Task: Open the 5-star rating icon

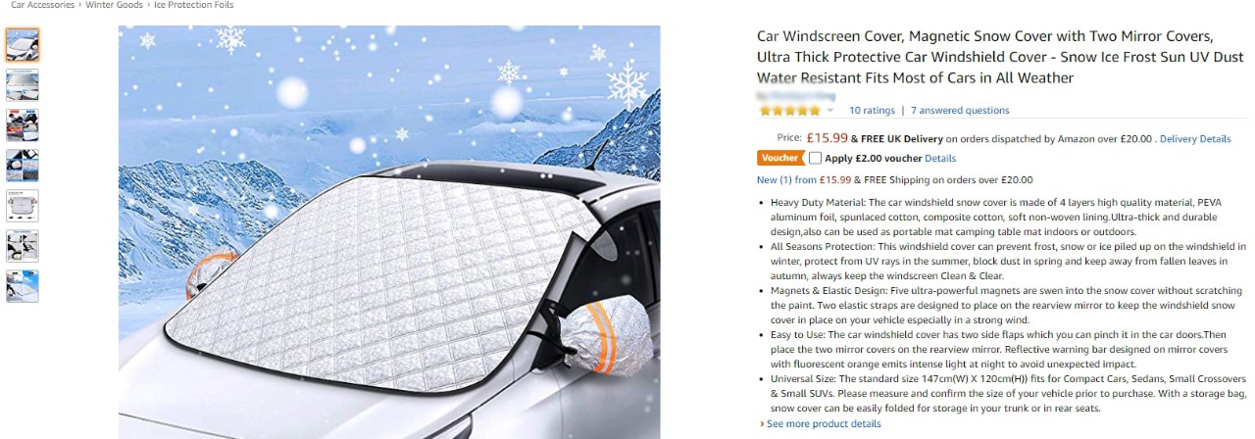Action: [x=790, y=111]
